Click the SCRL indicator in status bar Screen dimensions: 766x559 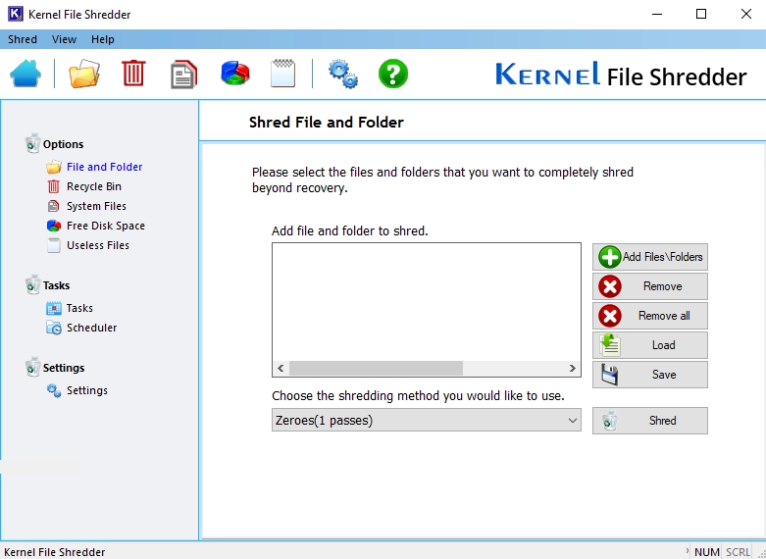tap(738, 552)
